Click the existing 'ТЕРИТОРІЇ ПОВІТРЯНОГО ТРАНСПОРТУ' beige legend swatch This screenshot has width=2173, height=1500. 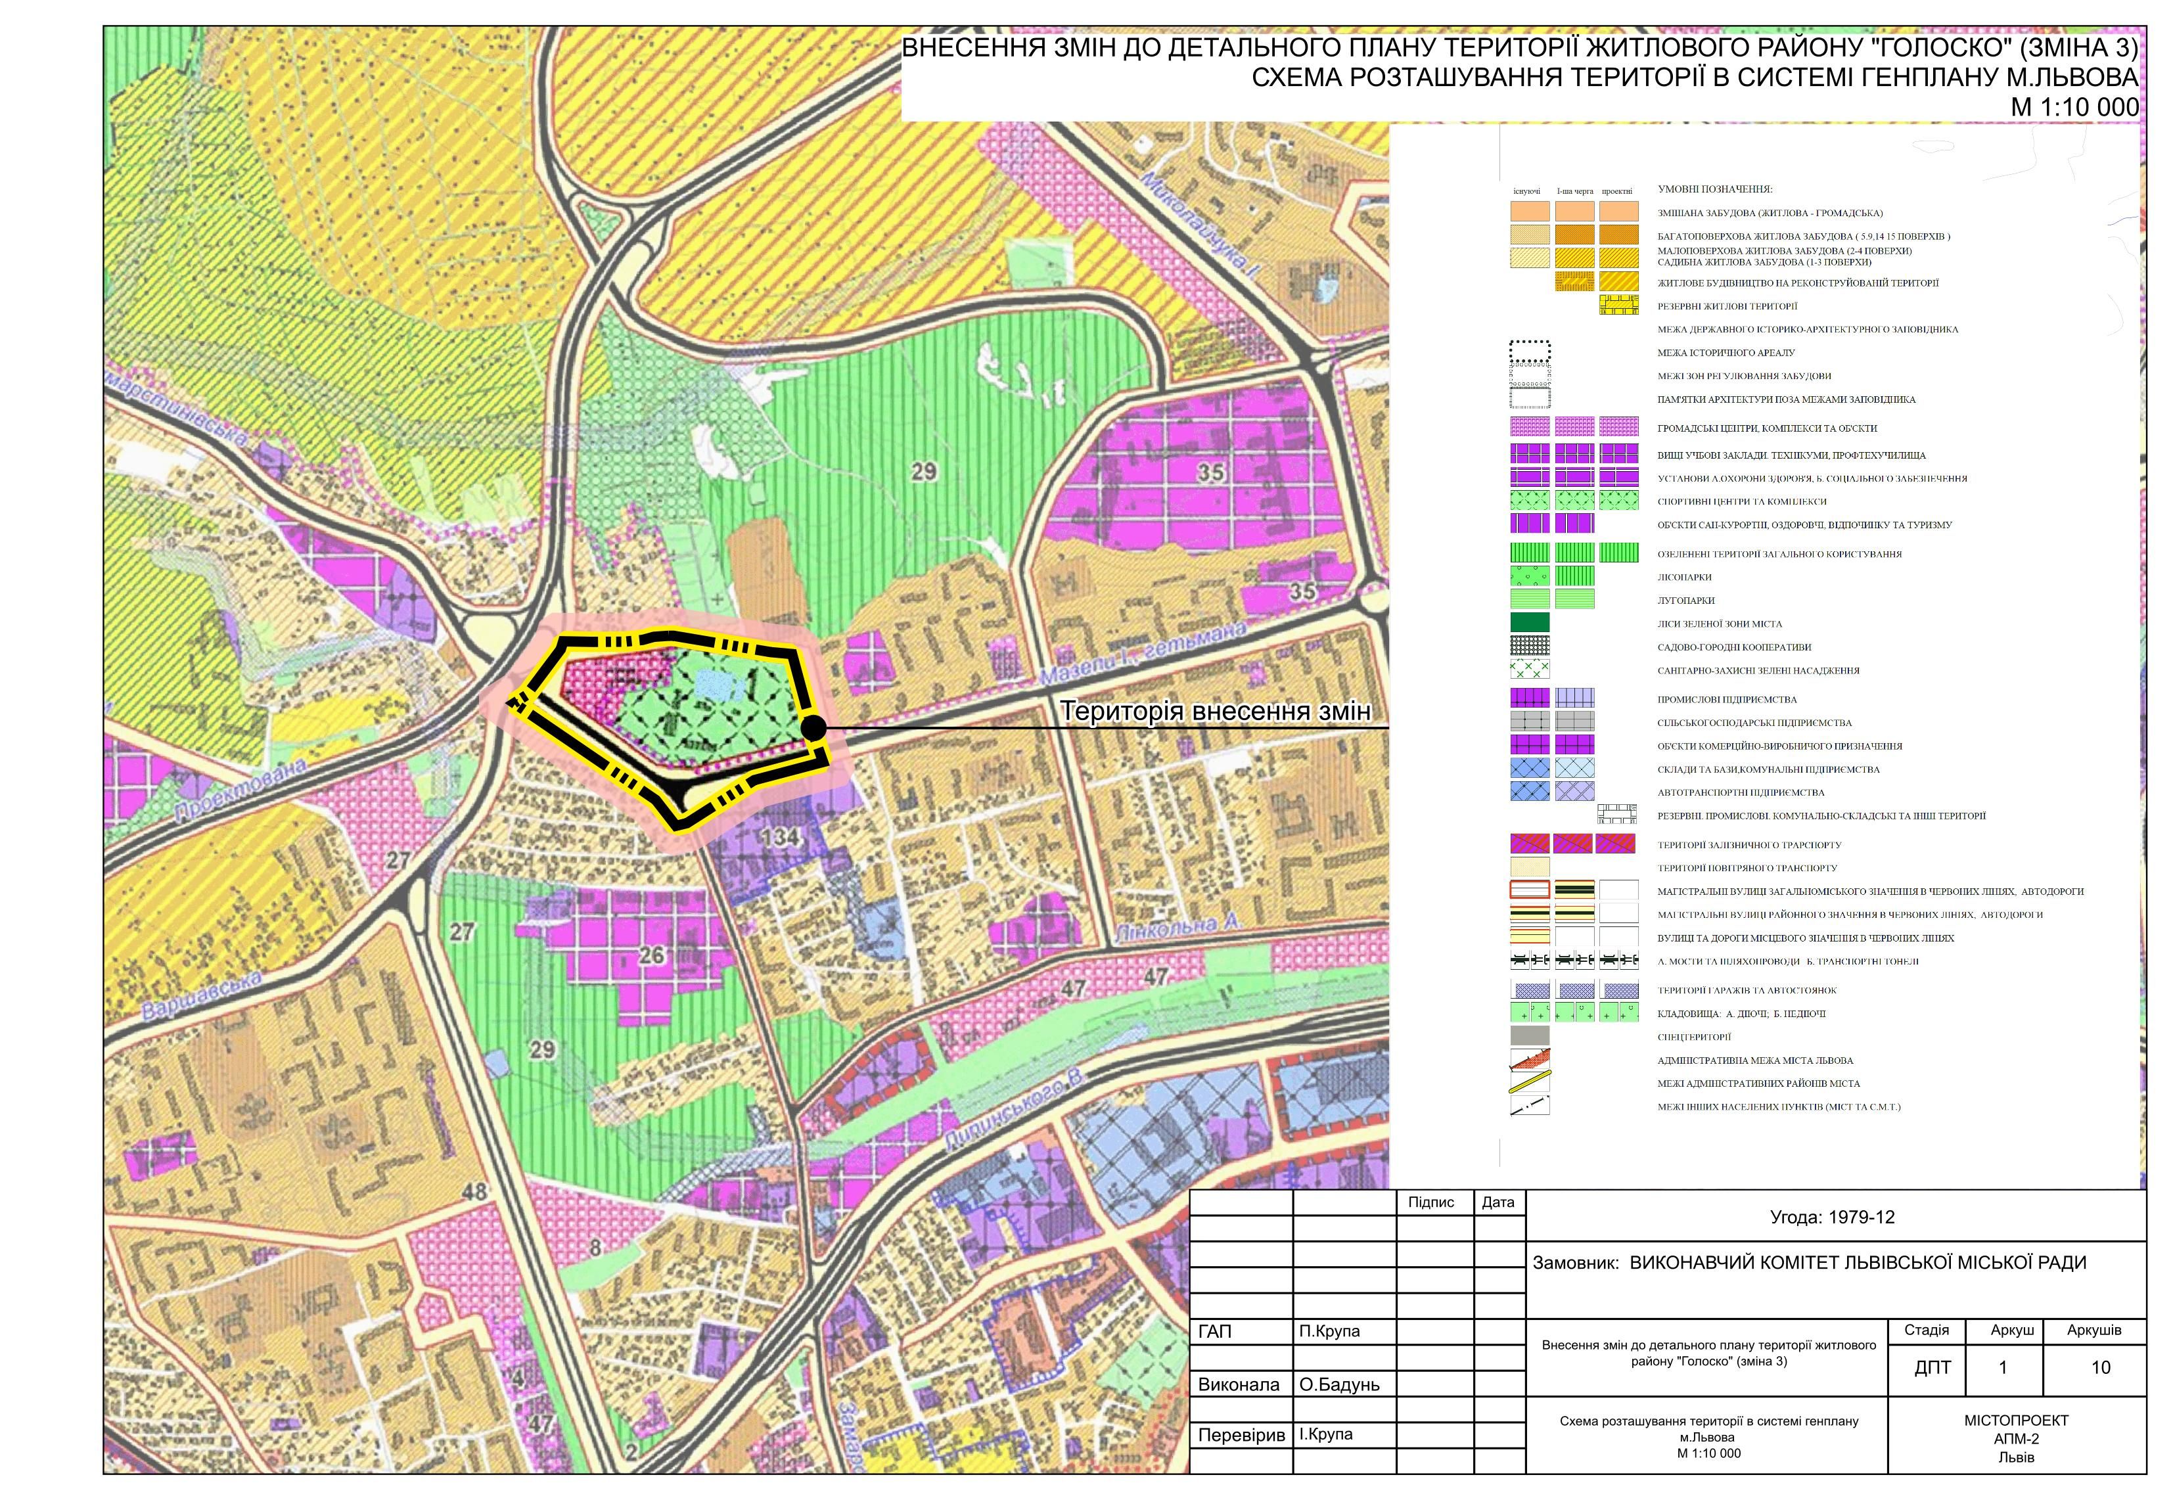[1529, 867]
